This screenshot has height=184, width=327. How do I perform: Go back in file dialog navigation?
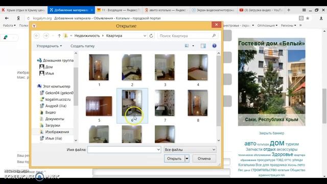click(x=37, y=36)
